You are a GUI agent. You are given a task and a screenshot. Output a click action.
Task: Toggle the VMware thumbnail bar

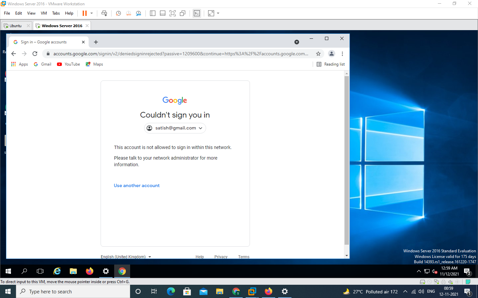[163, 13]
